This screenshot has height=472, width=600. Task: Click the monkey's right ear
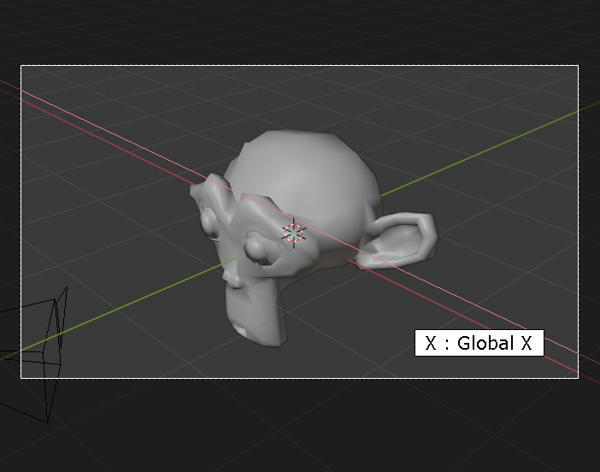click(398, 240)
